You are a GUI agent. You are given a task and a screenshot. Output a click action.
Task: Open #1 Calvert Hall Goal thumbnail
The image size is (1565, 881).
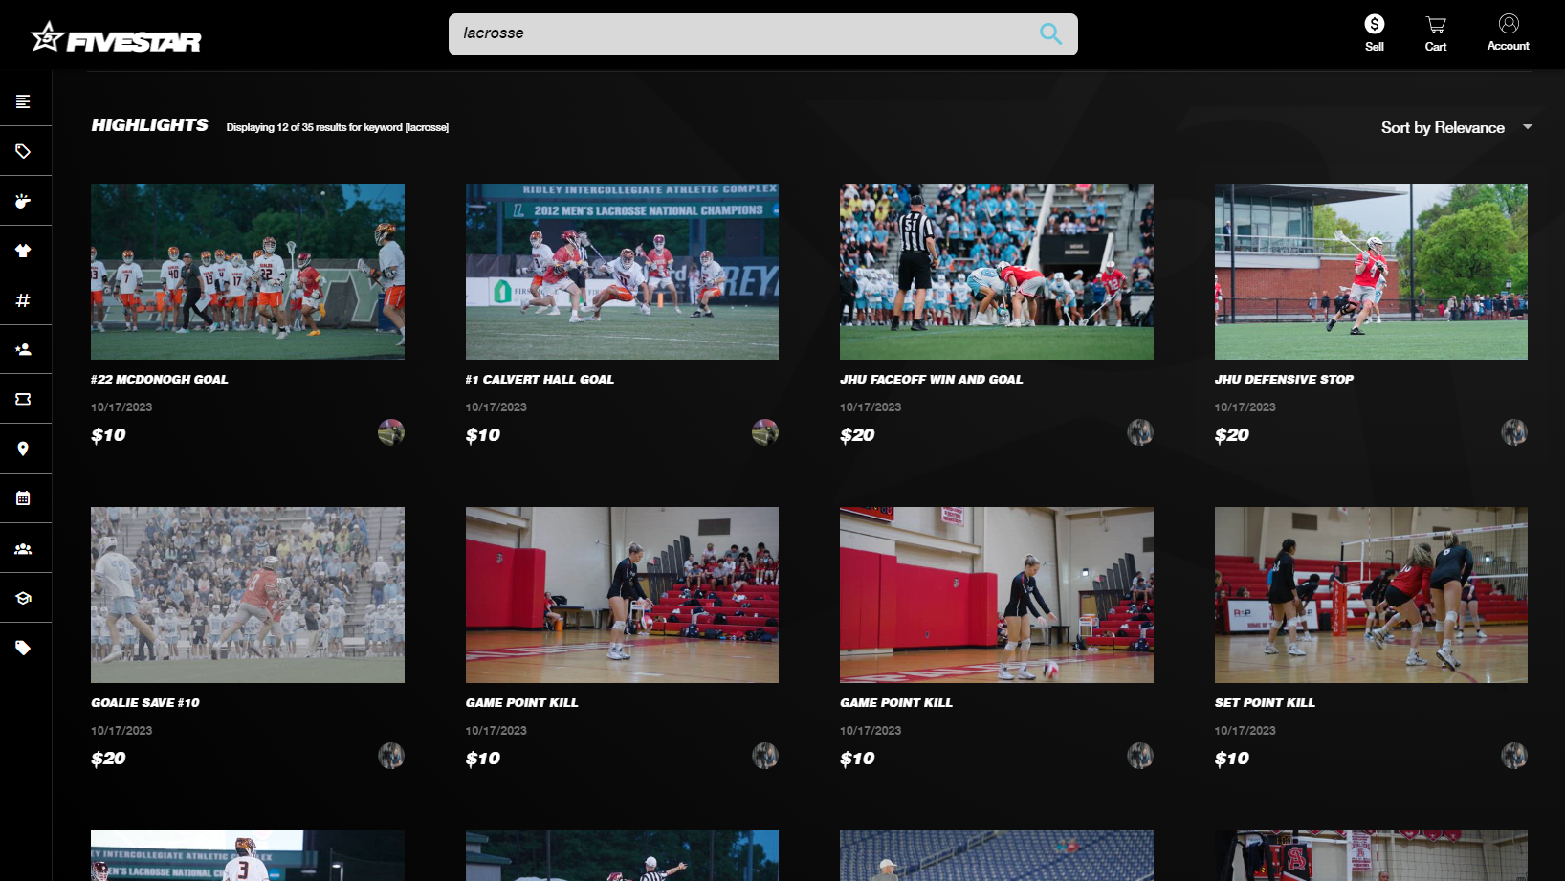tap(622, 272)
